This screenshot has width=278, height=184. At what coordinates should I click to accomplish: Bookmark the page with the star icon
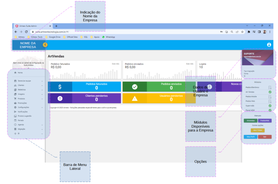click(242, 32)
